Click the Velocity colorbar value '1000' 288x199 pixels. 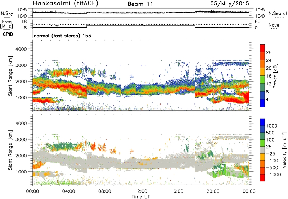coord(272,126)
